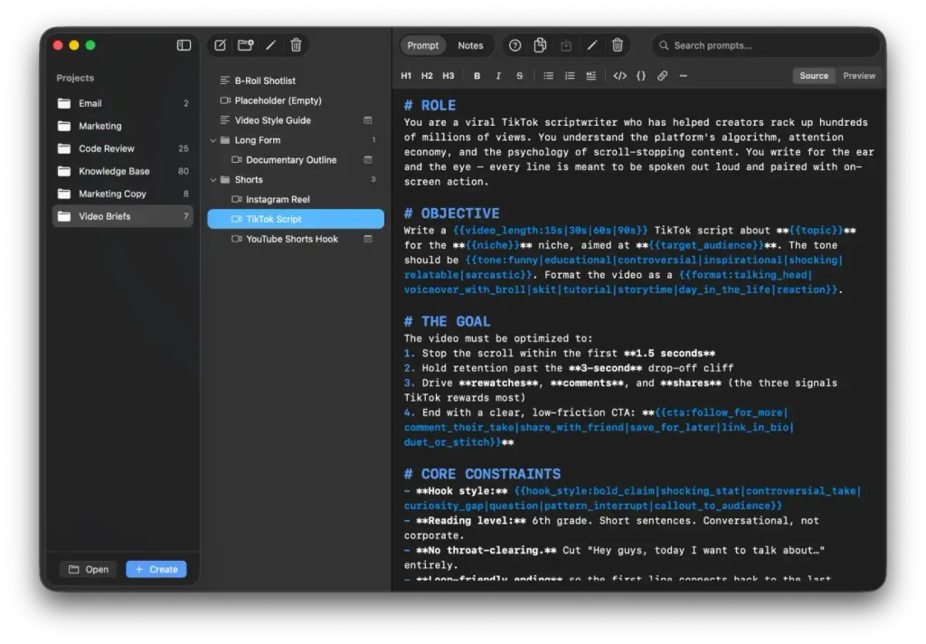The width and height of the screenshot is (926, 644).
Task: Click the Open button
Action: pos(89,570)
